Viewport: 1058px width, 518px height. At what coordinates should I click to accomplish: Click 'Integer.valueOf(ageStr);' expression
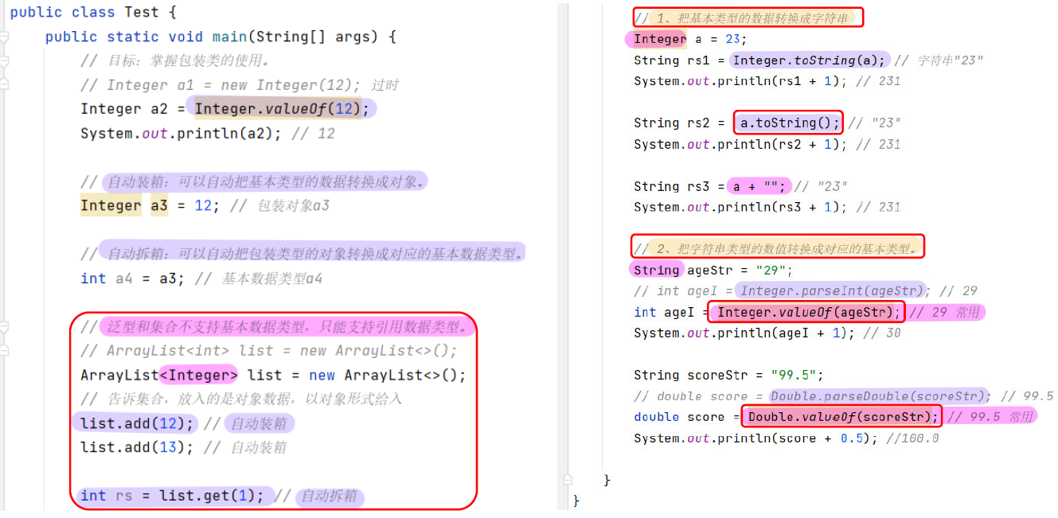coord(808,312)
